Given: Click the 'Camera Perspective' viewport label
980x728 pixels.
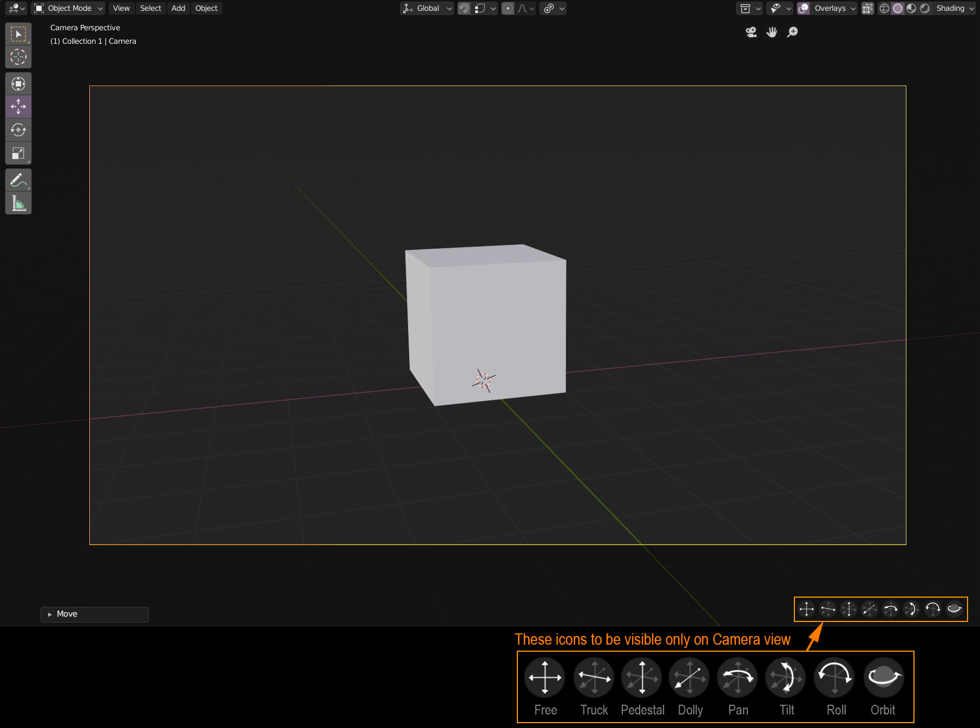Looking at the screenshot, I should click(x=85, y=28).
